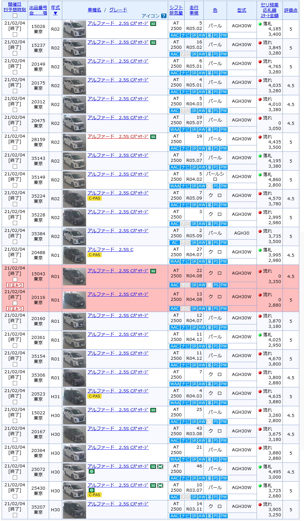The height and width of the screenshot is (521, 304).
Task: Sort by the 色 column header
Action: (x=215, y=10)
